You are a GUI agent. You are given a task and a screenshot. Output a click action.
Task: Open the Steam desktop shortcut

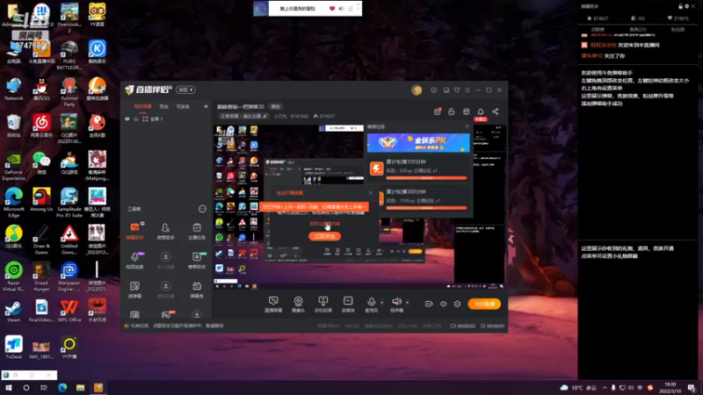coord(13,311)
